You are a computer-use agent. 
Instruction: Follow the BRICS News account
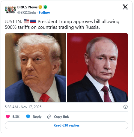[x=44, y=13]
